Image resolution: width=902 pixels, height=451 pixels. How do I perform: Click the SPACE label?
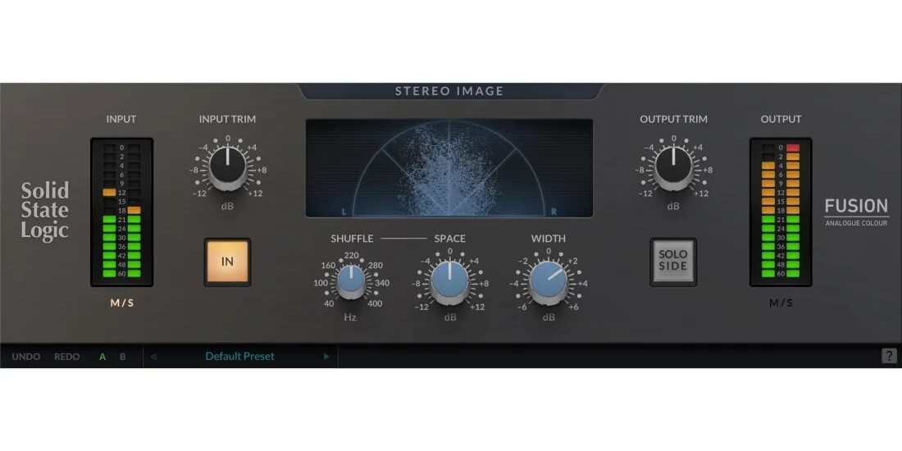[450, 238]
